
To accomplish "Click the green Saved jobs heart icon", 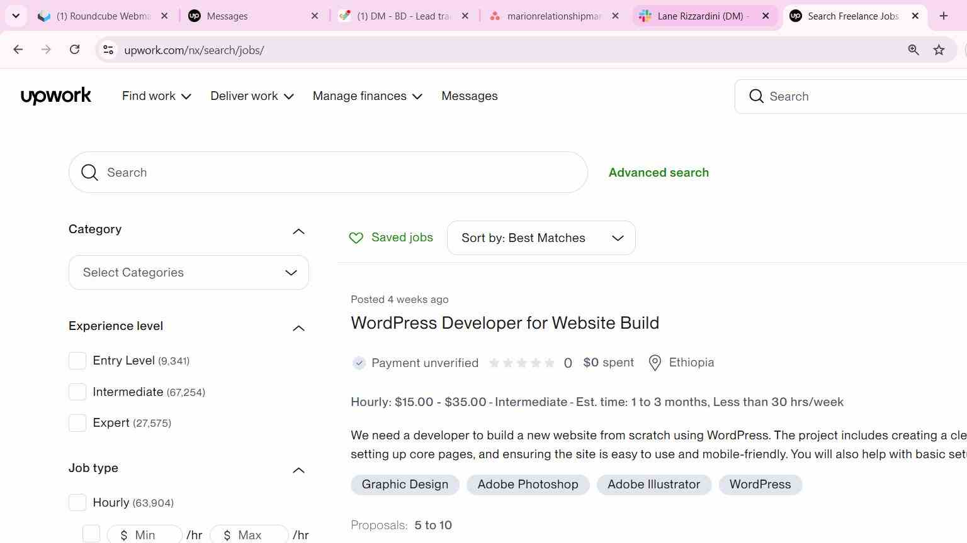I will pos(356,238).
